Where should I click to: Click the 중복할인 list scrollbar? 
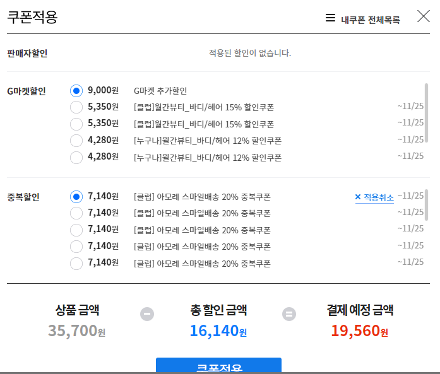coord(426,205)
